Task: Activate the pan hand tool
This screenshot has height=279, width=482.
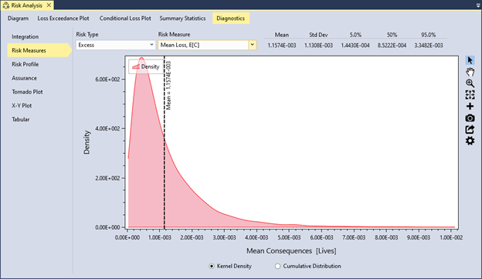Action: (x=470, y=72)
